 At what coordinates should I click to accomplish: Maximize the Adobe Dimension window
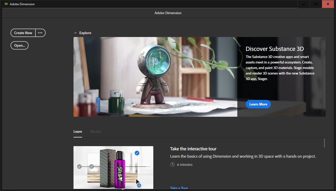click(x=316, y=4)
